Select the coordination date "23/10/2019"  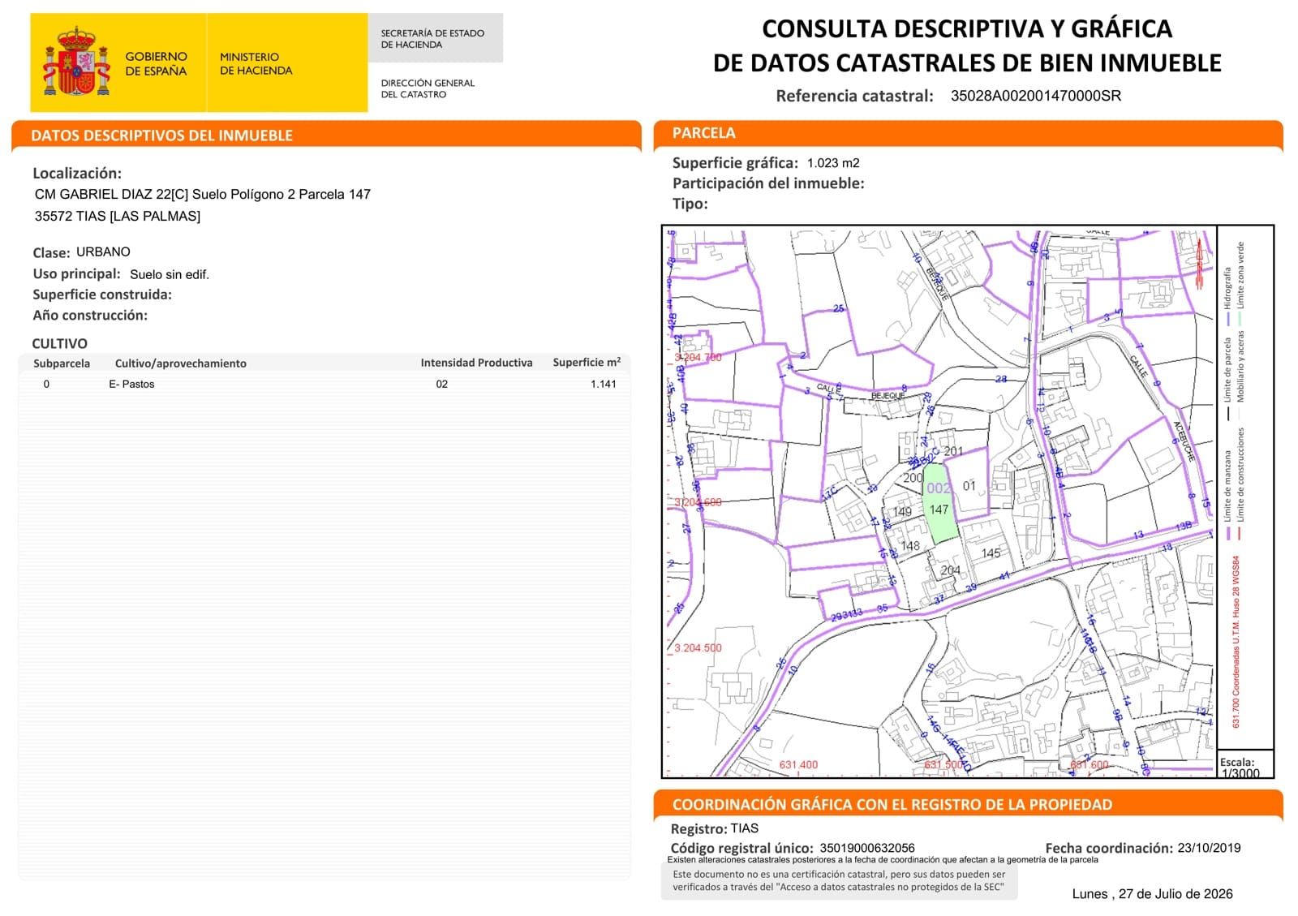click(1210, 848)
